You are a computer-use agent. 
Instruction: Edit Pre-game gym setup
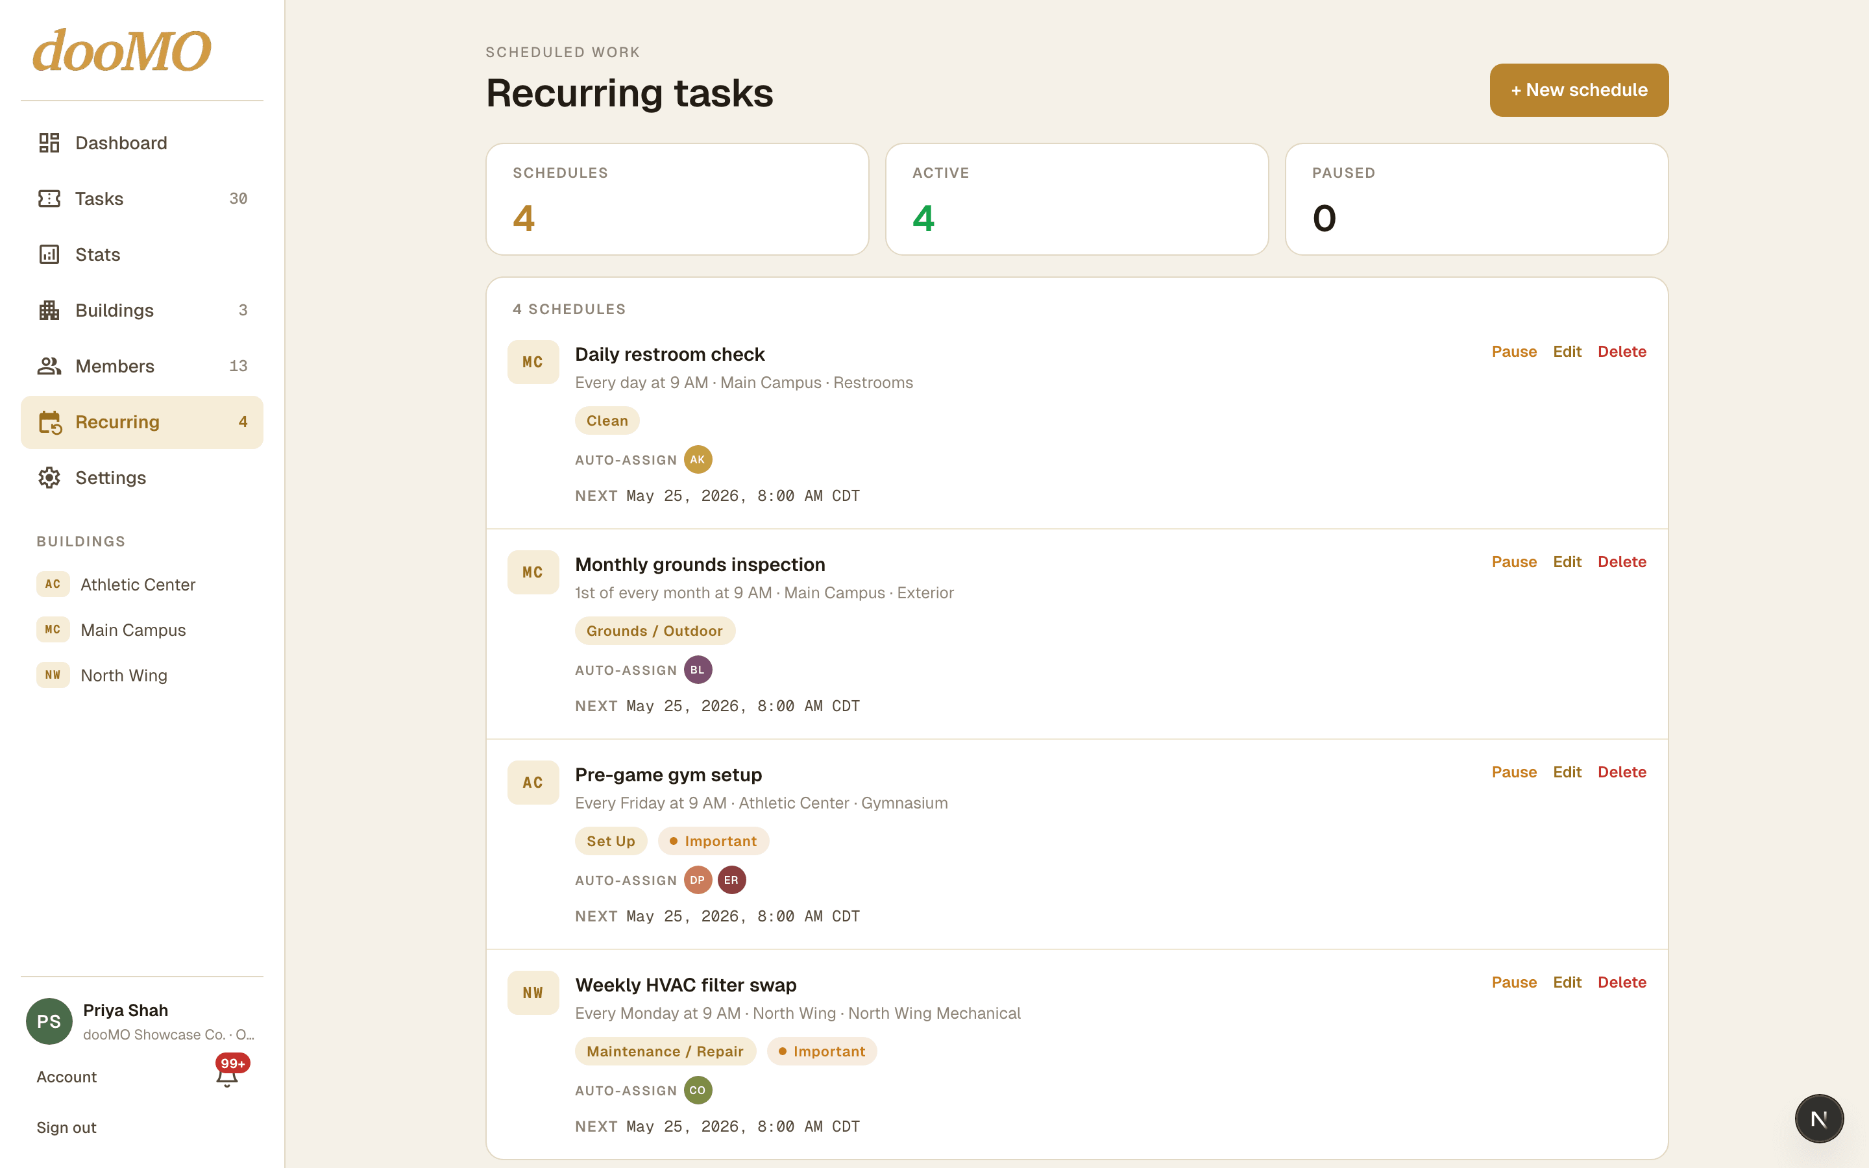pos(1567,772)
